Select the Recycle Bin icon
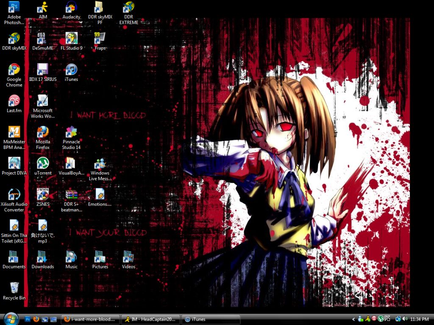 (x=14, y=291)
